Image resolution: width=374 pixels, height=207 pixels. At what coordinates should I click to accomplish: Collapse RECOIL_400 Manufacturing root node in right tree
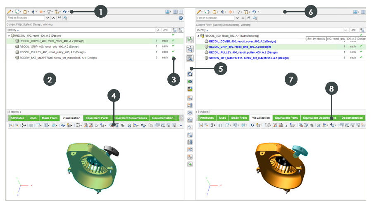[198, 36]
